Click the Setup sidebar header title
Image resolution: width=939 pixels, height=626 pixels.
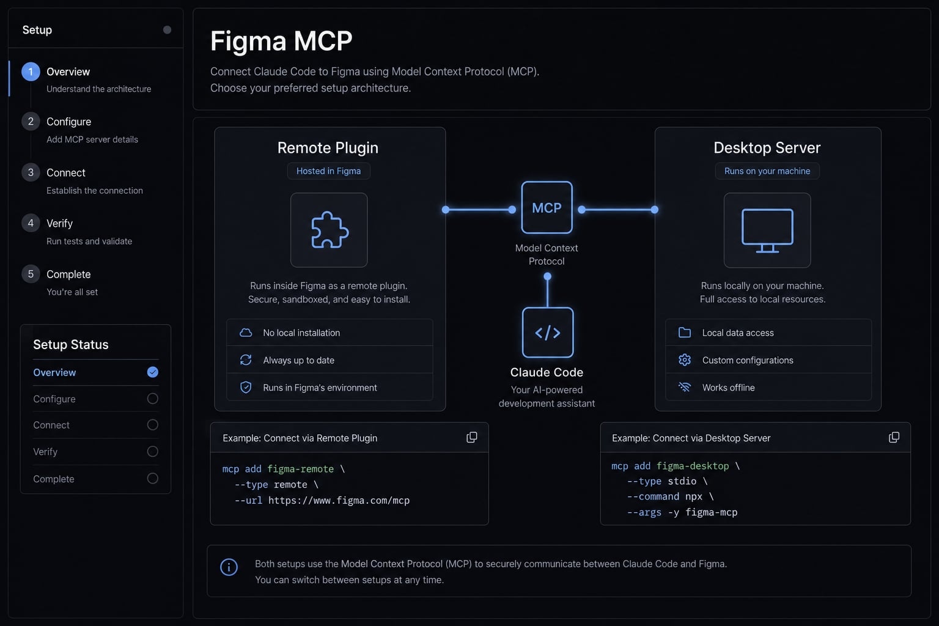(37, 30)
